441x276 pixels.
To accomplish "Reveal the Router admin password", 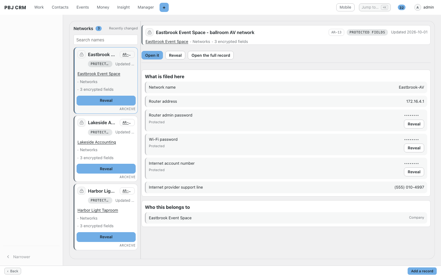I will pyautogui.click(x=414, y=124).
